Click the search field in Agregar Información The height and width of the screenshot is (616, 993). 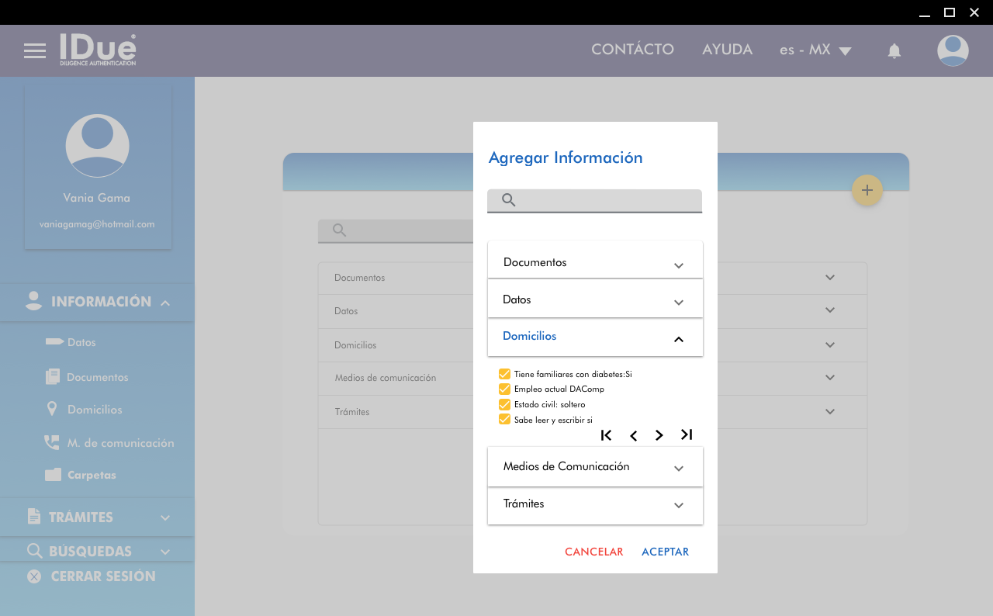[x=605, y=200]
